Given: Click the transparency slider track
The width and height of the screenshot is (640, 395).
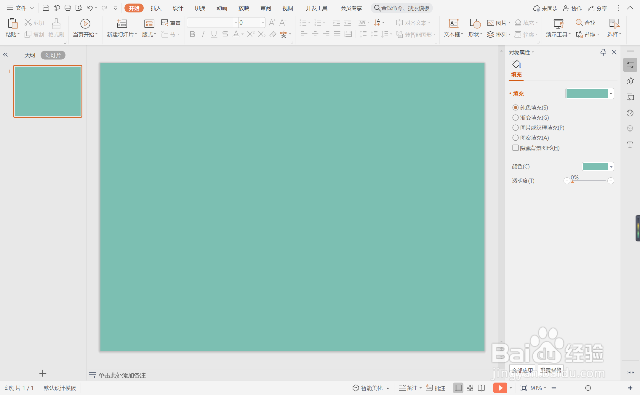Looking at the screenshot, I should click(x=589, y=181).
